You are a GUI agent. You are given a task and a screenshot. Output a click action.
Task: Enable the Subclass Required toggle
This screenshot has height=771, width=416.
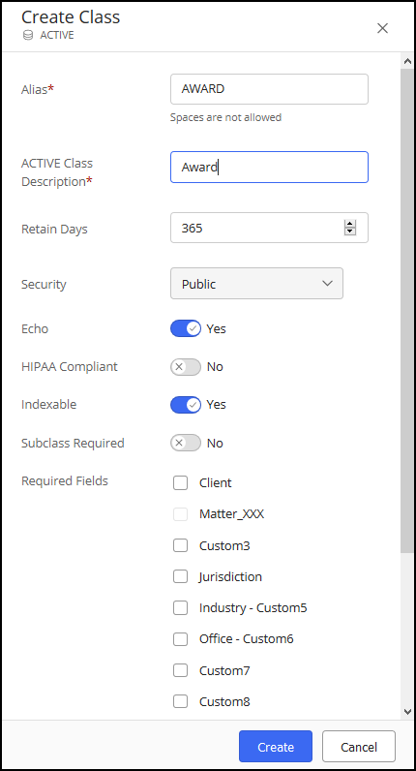click(186, 443)
